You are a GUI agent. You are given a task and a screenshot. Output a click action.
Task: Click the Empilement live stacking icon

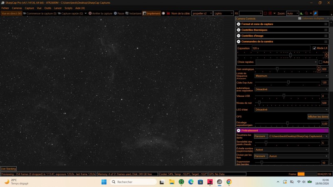(144, 13)
